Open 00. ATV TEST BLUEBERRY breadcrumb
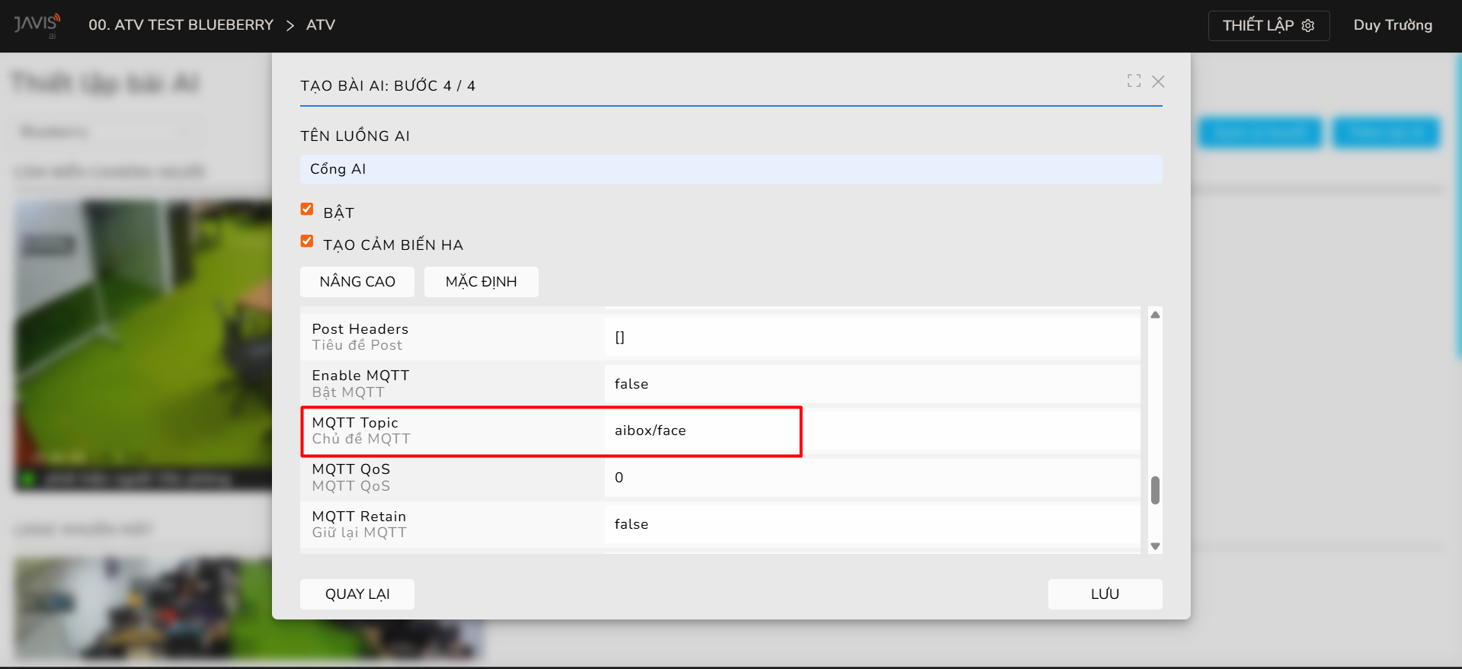 click(181, 25)
